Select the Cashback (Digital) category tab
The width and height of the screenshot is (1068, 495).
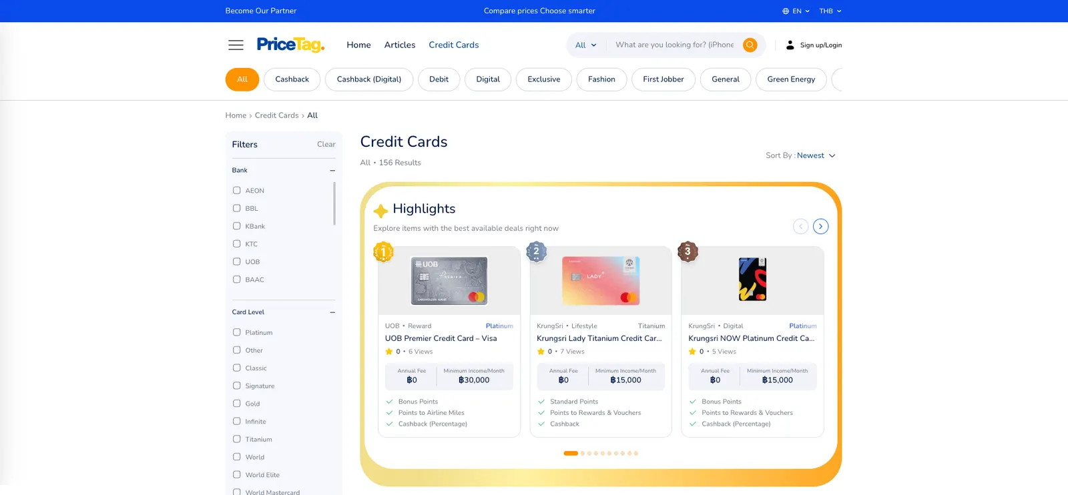click(x=369, y=79)
